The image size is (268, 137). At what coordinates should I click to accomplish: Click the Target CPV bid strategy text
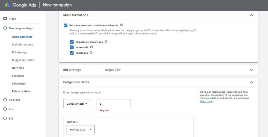(113, 70)
